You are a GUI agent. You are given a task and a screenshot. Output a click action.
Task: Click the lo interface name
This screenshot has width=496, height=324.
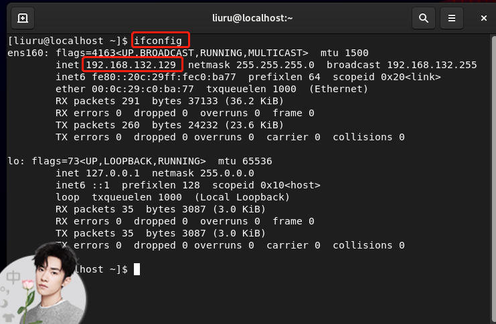[x=13, y=161]
